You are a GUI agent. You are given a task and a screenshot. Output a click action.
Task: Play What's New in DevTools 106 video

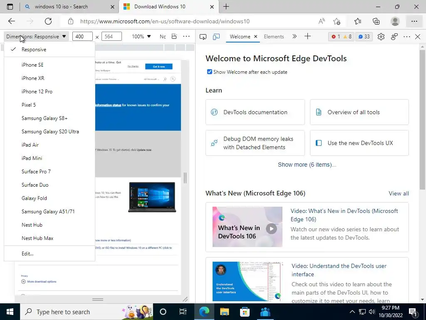coord(271,229)
